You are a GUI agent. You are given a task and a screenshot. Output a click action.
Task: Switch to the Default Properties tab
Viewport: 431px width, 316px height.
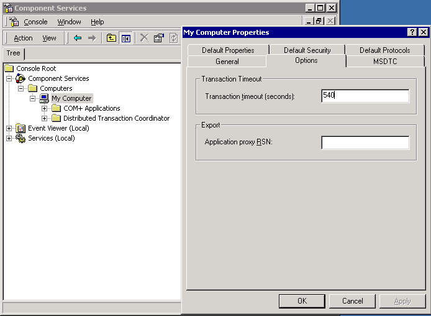click(228, 50)
